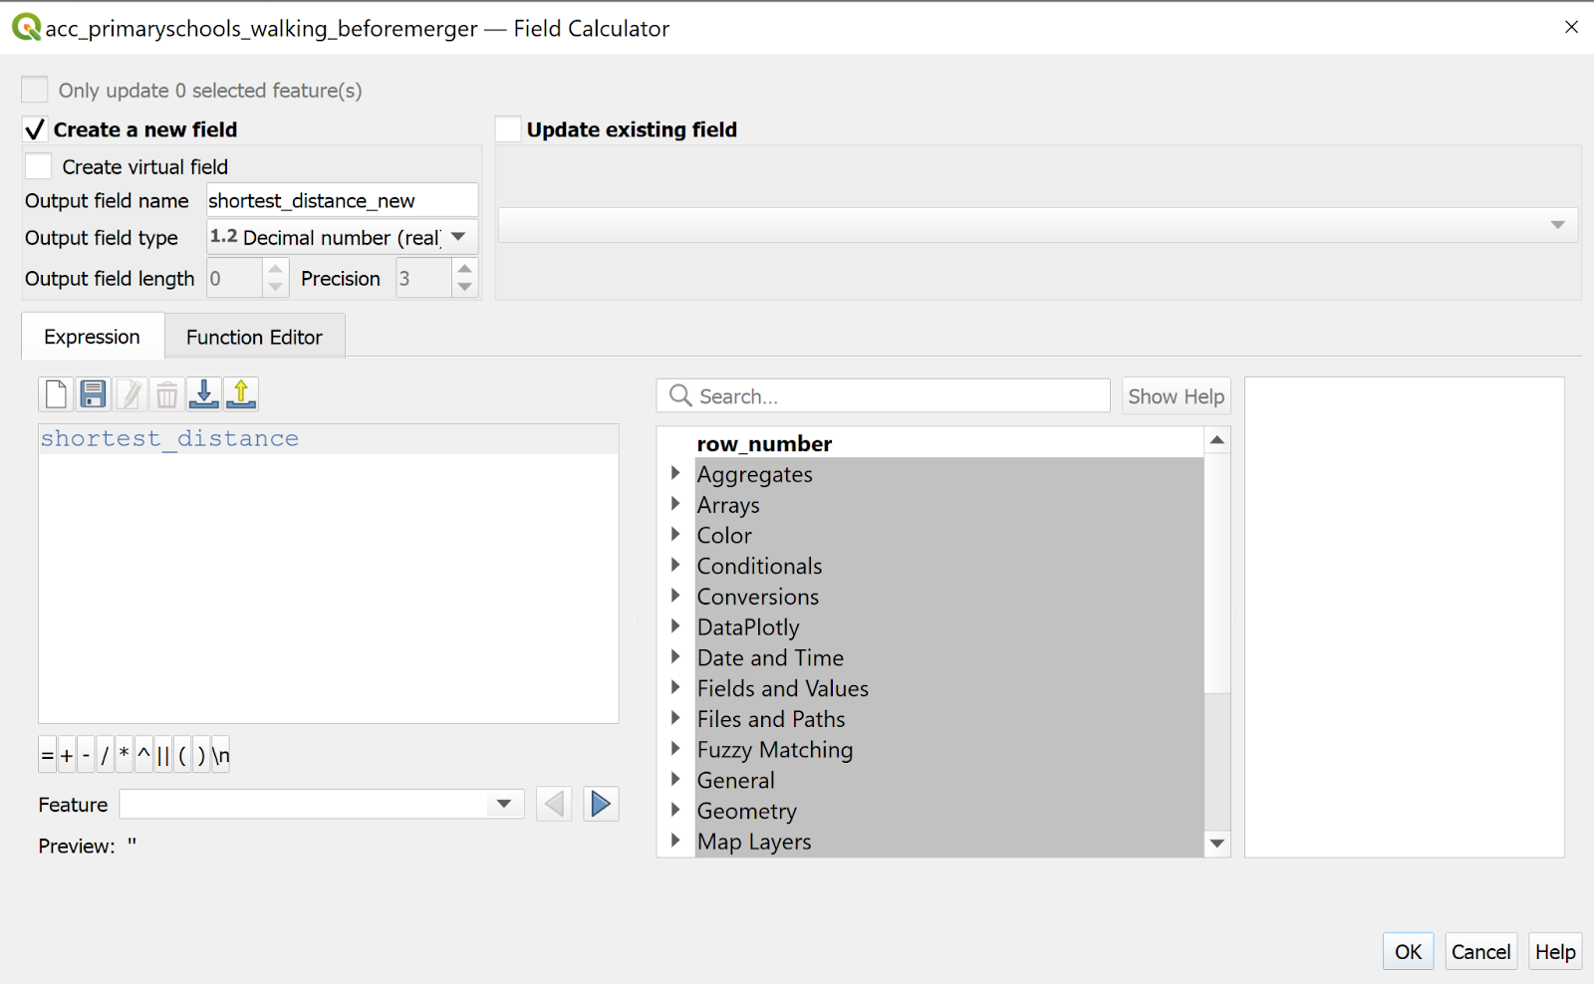Expand the Fields and Values group

[x=675, y=687]
